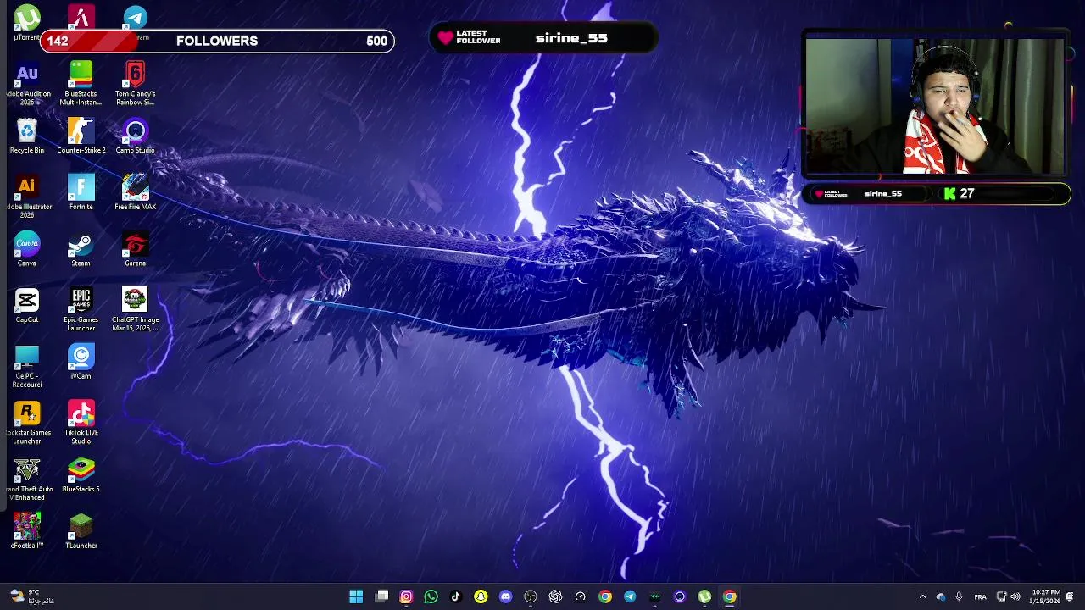Viewport: 1085px width, 610px height.
Task: Launch TLauncher from the desktop
Action: pos(81,532)
